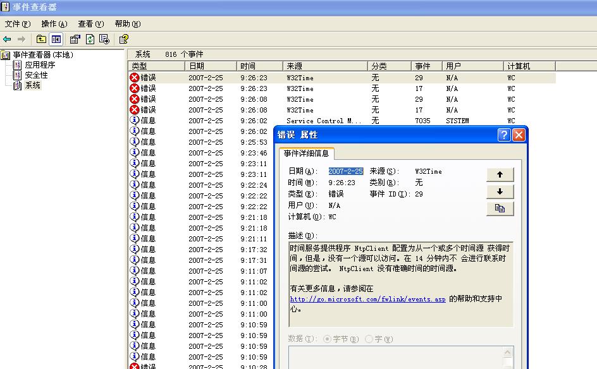The image size is (597, 369).
Task: Click the Refresh toolbar icon
Action: coord(90,39)
